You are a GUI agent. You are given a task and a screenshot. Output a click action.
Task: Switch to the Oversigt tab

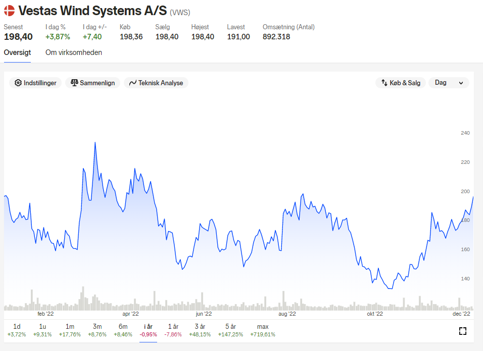point(17,52)
